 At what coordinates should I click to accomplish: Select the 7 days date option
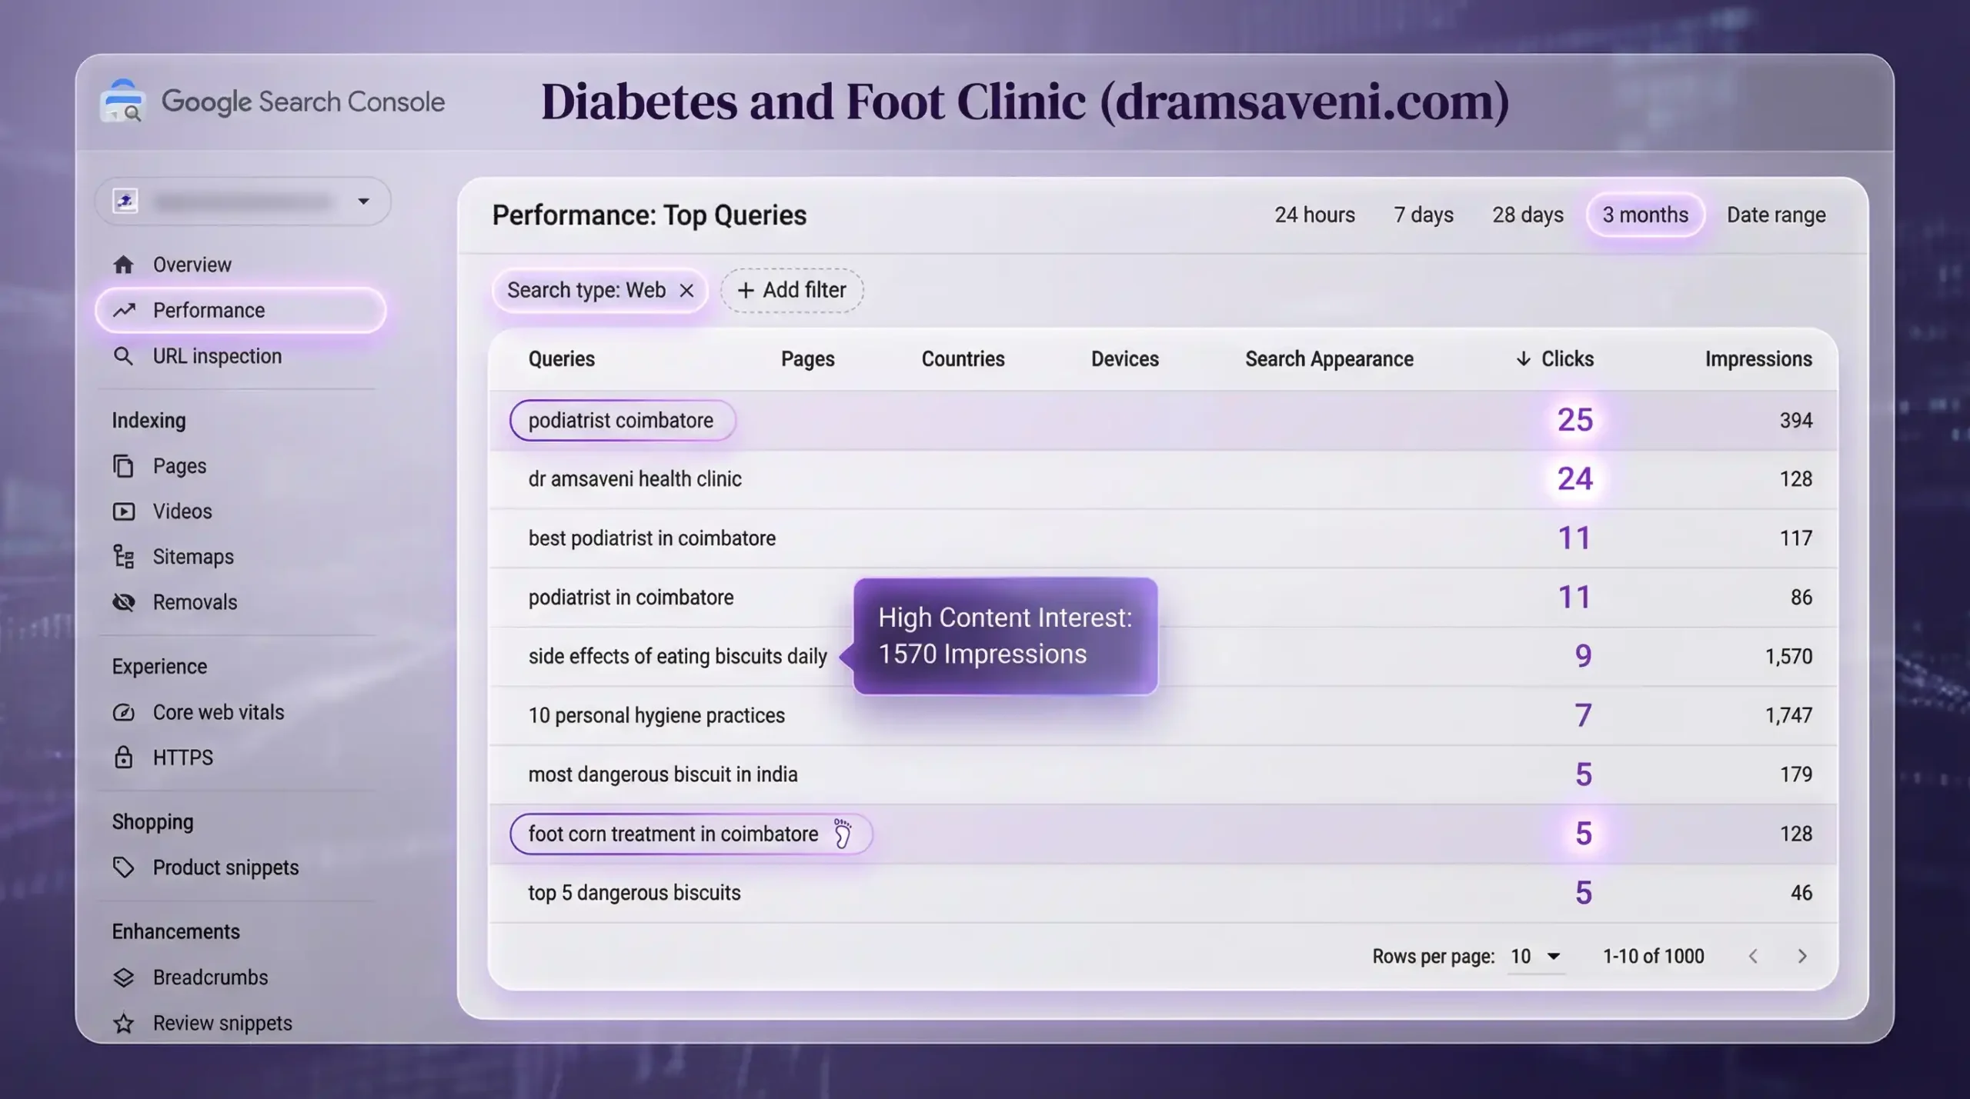tap(1423, 215)
